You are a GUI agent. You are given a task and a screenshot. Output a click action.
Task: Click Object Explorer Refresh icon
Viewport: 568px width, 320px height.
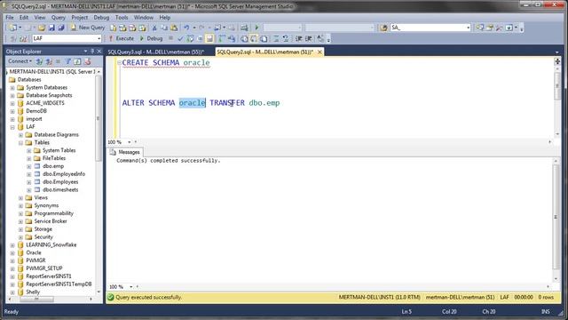(77, 61)
